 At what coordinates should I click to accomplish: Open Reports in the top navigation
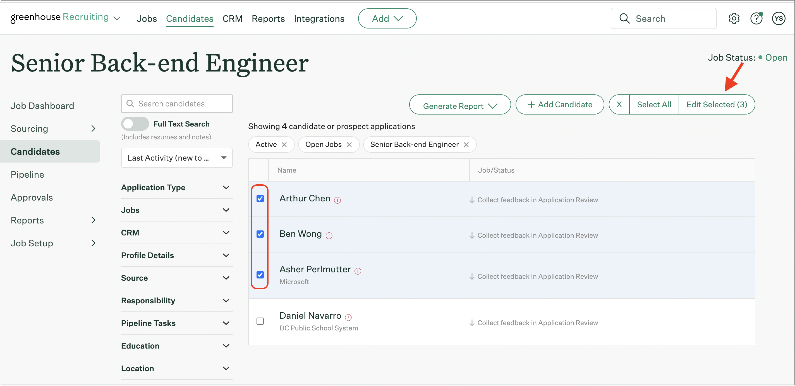click(268, 18)
